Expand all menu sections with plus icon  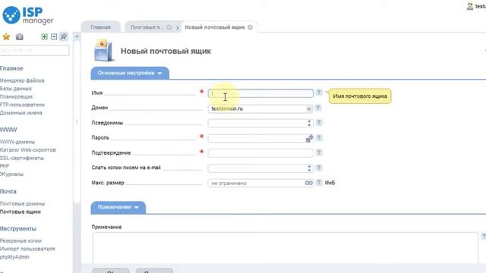click(44, 36)
